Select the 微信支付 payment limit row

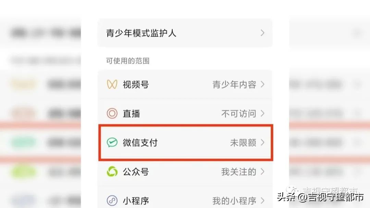coord(185,143)
